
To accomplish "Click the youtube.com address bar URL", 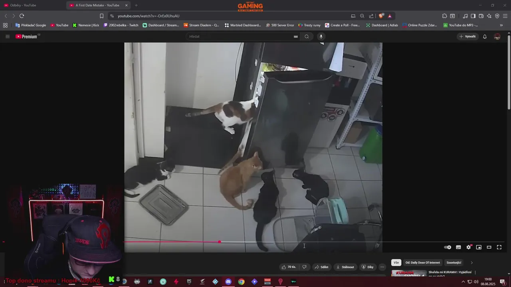I will 149,16.
